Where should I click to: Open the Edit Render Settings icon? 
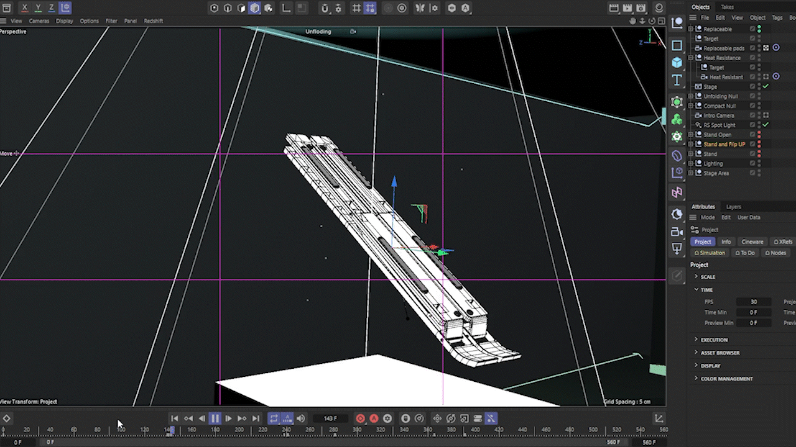click(641, 8)
